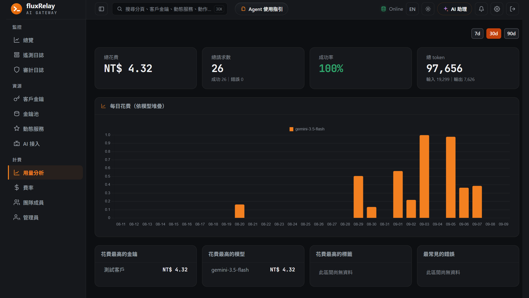Focus the search input field
529x298 pixels.
pyautogui.click(x=169, y=9)
